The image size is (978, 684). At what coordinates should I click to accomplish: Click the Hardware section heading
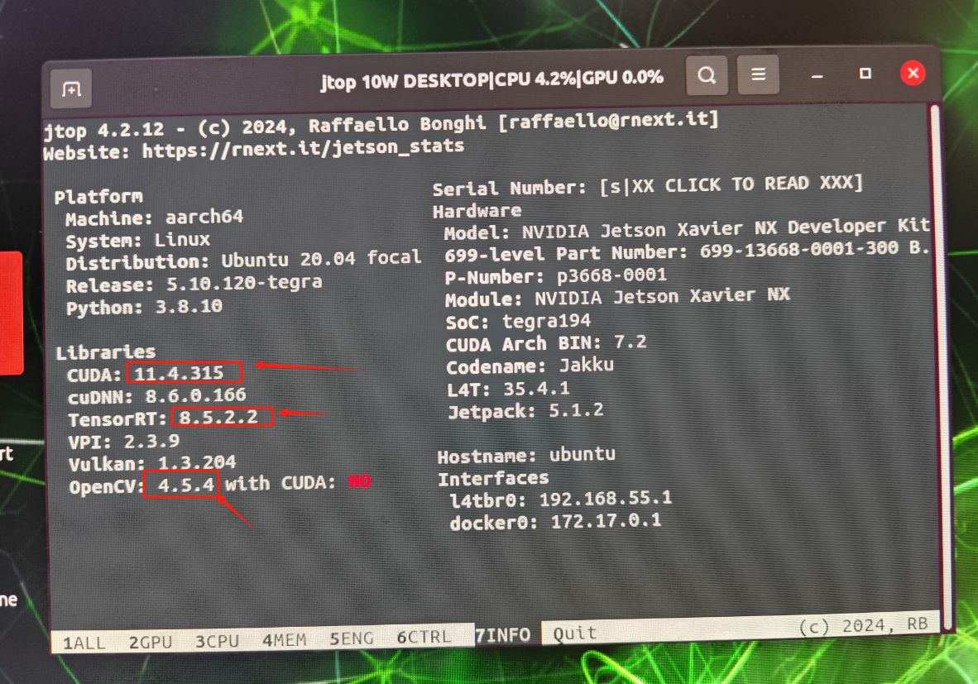[477, 211]
